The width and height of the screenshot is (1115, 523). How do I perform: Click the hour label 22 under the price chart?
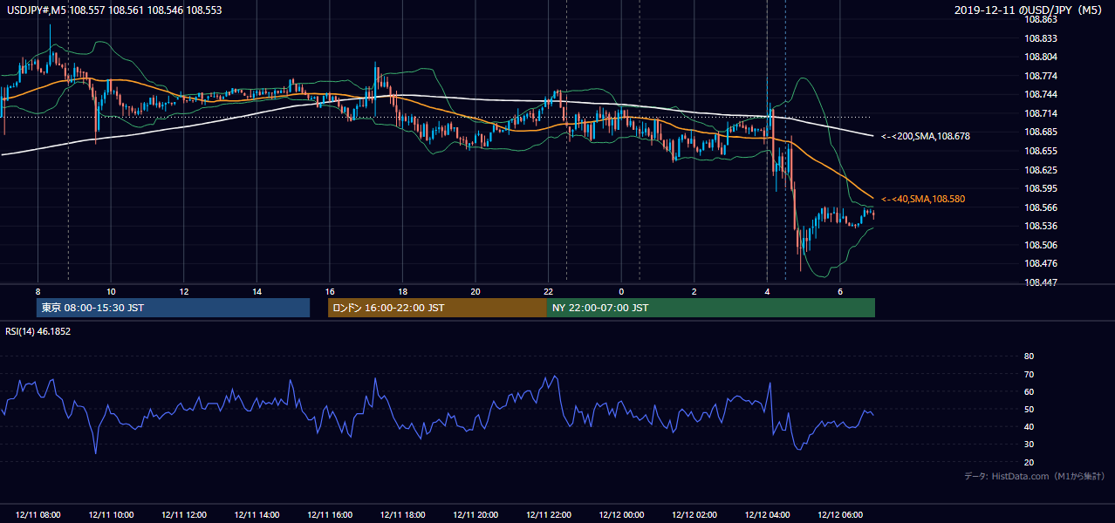(549, 291)
